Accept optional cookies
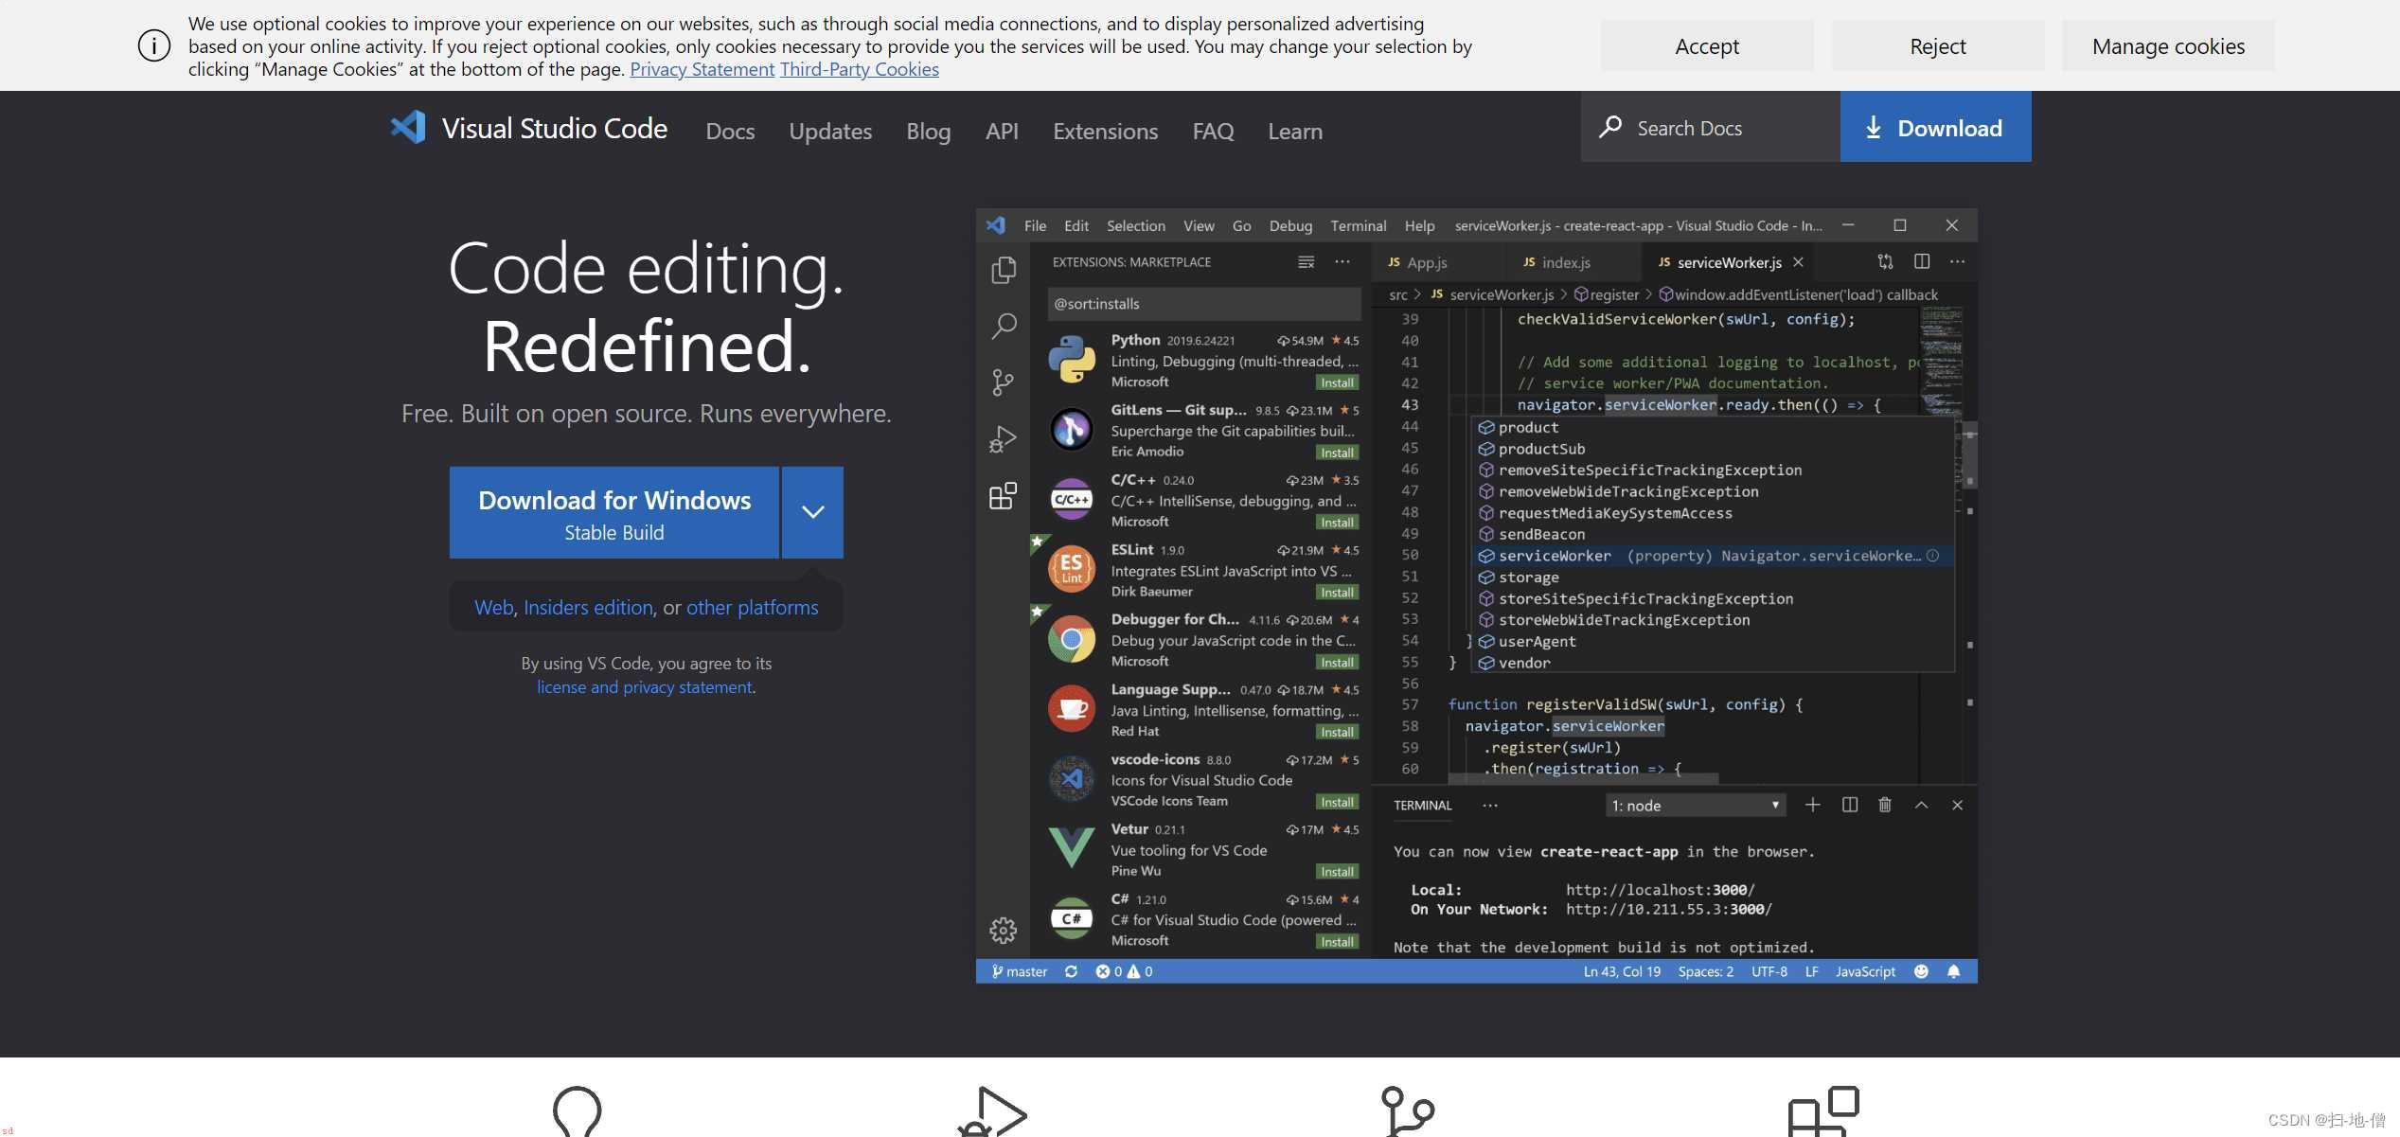 [x=1707, y=45]
